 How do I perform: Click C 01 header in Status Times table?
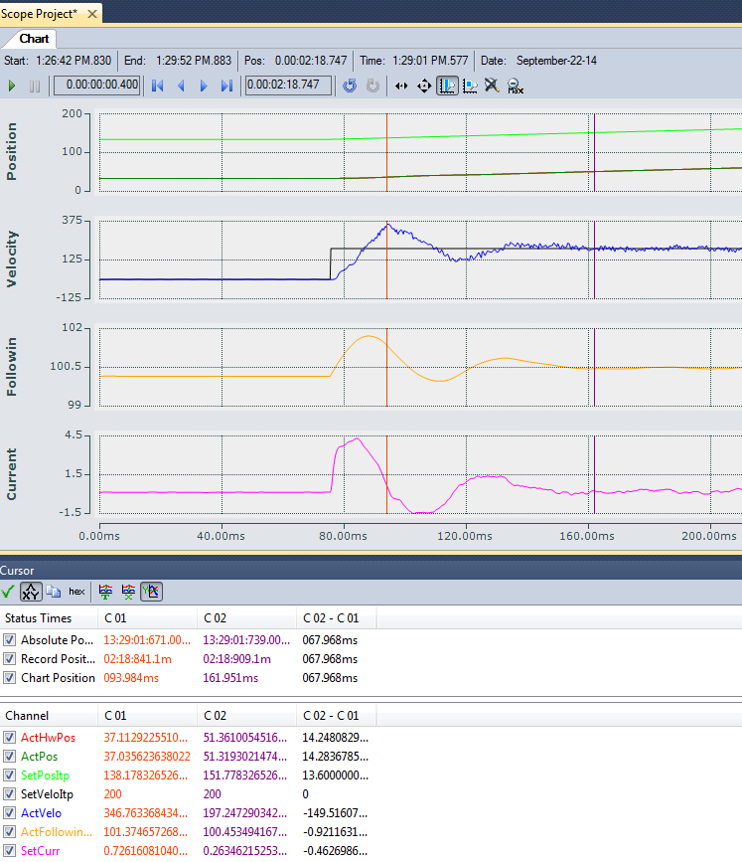(147, 618)
